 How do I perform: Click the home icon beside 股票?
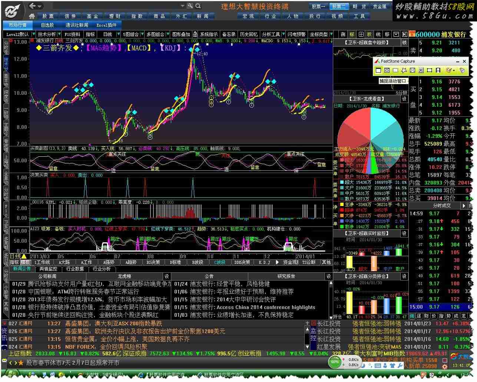(32, 16)
